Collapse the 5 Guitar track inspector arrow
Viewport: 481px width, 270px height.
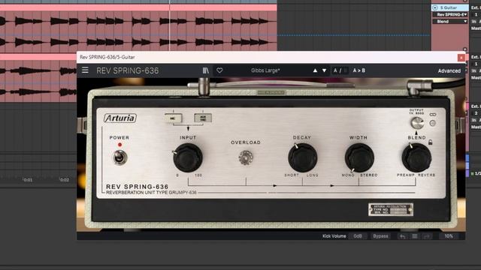click(435, 7)
